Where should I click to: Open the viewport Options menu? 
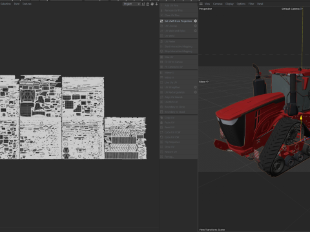(241, 4)
